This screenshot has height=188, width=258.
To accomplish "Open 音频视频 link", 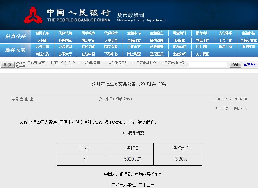I will coord(157,47).
